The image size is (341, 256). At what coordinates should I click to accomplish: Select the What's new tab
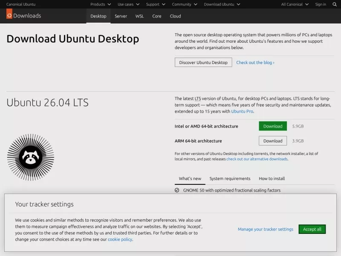click(190, 179)
